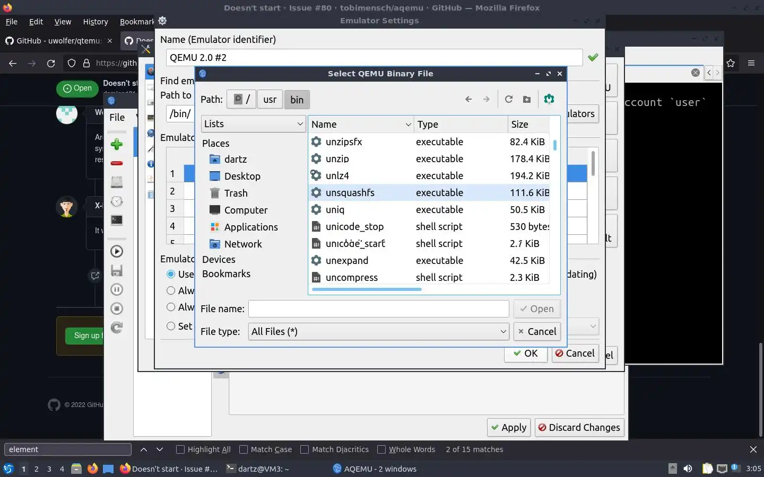The width and height of the screenshot is (764, 477).
Task: Open the taskbar volume icon
Action: (x=688, y=469)
